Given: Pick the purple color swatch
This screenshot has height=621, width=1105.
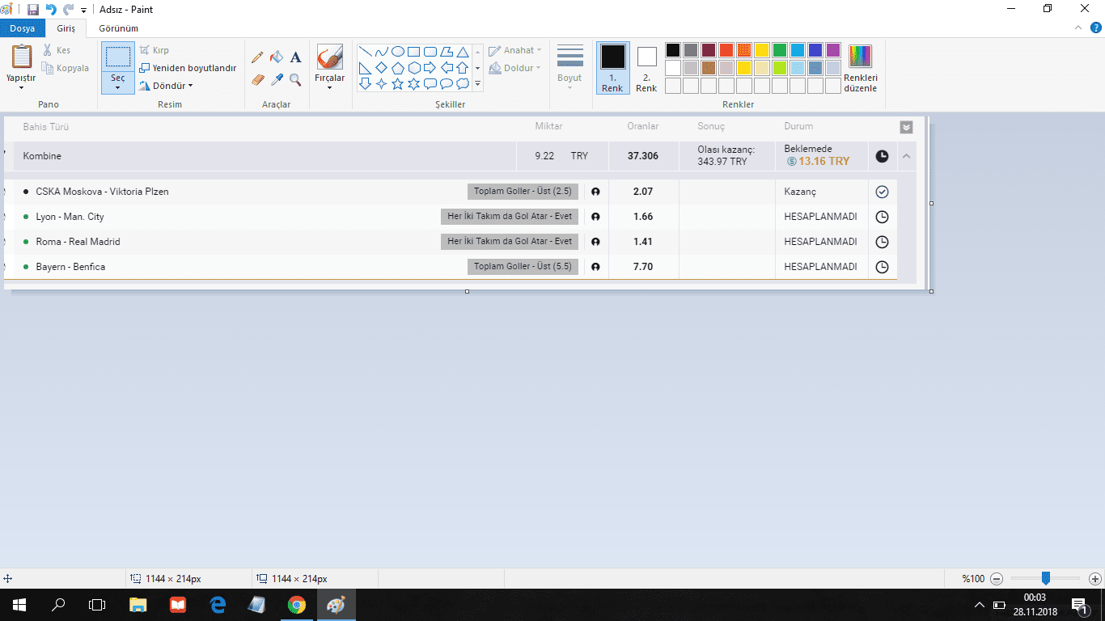Looking at the screenshot, I should [833, 50].
